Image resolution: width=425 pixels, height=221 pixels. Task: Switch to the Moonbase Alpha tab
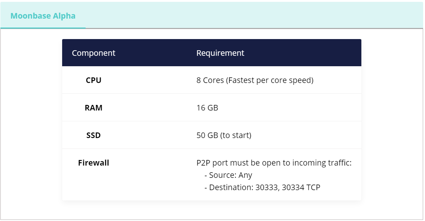(x=43, y=16)
